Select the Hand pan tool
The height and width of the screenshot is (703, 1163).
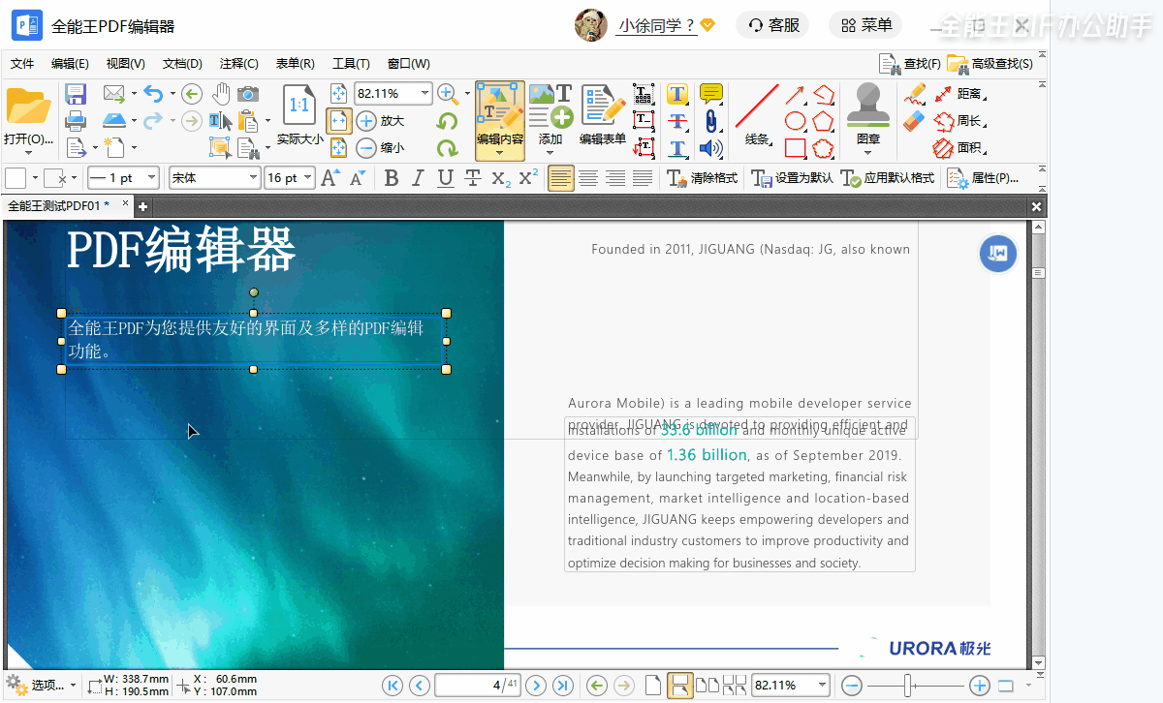click(221, 94)
